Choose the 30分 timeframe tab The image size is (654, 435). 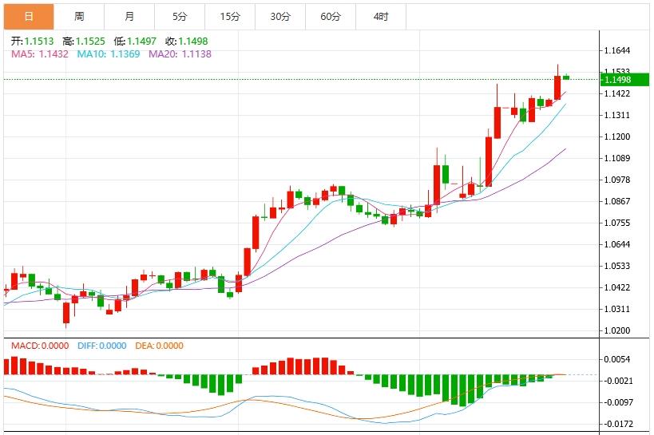(280, 16)
